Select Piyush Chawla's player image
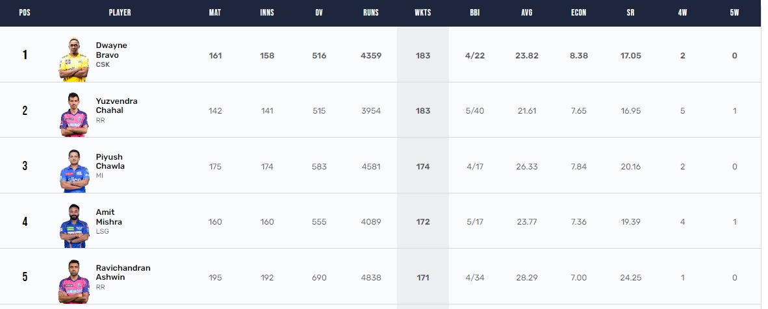This screenshot has height=309, width=768. point(75,171)
